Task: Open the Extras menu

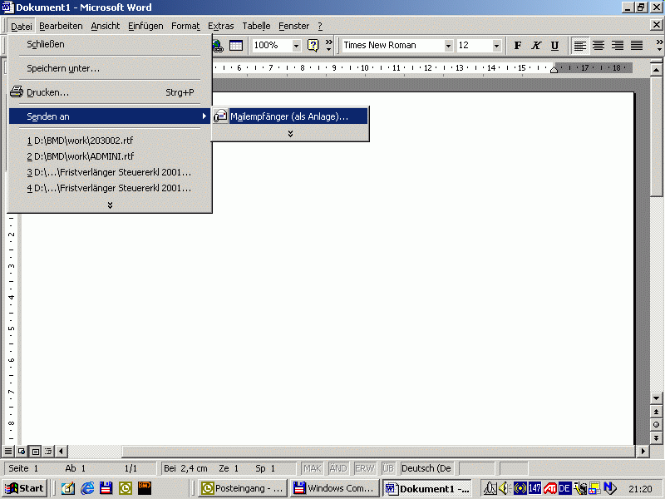Action: 220,27
